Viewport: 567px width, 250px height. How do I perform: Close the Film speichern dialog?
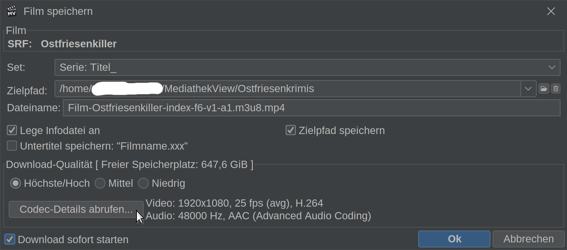pos(551,11)
